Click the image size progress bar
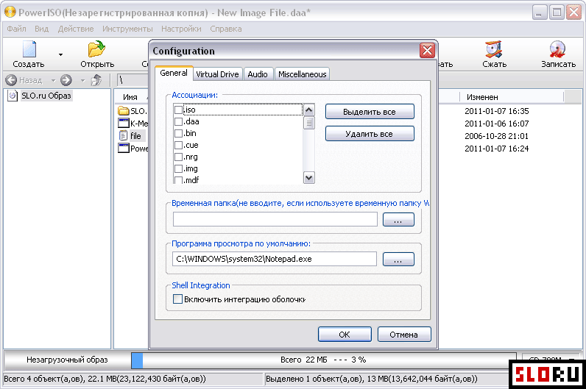The height and width of the screenshot is (389, 586). tap(323, 360)
